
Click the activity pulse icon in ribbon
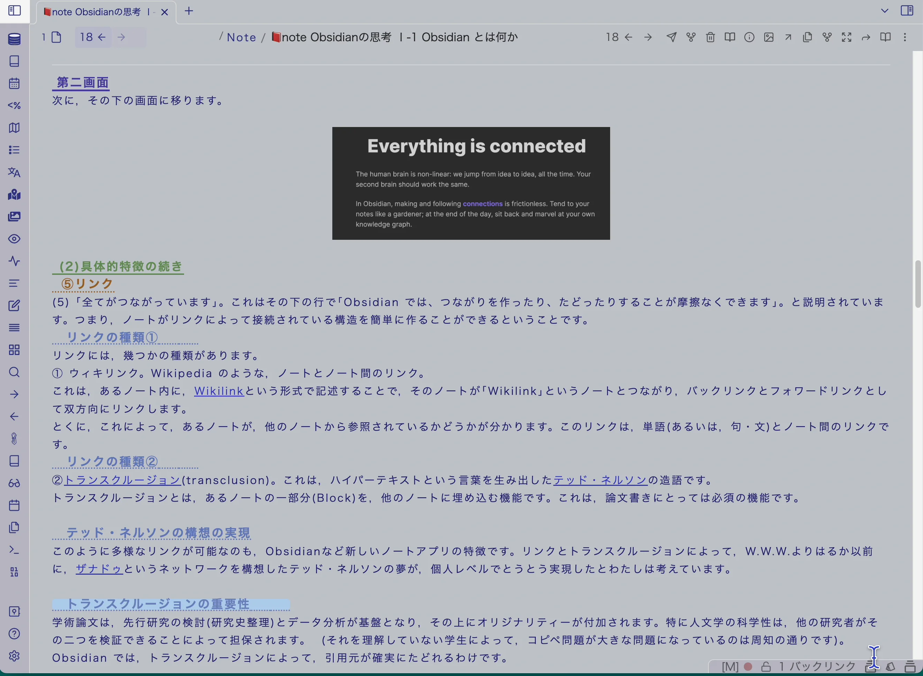click(x=14, y=261)
